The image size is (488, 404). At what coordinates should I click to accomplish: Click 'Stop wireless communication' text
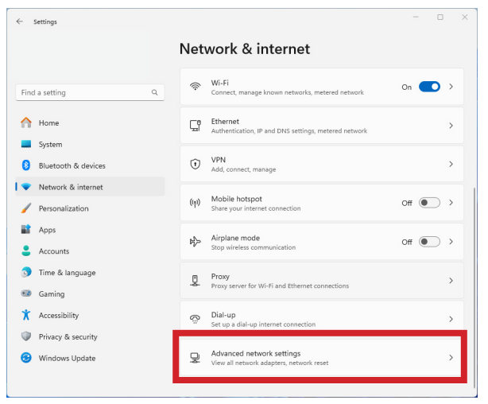click(x=254, y=247)
